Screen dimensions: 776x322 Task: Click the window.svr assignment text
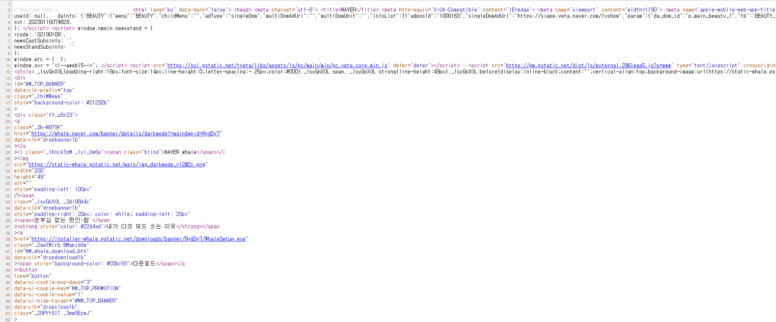pyautogui.click(x=56, y=65)
